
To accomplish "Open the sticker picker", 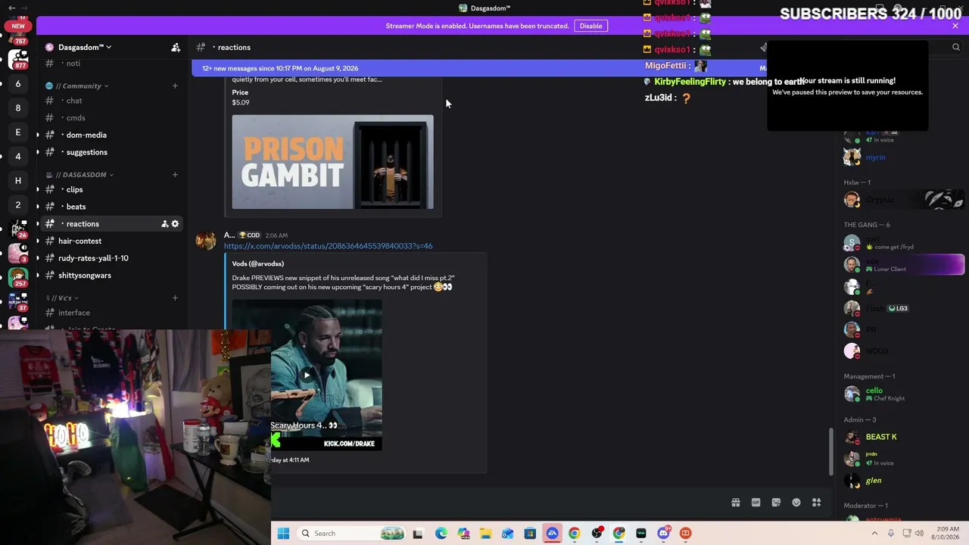I will pyautogui.click(x=776, y=503).
